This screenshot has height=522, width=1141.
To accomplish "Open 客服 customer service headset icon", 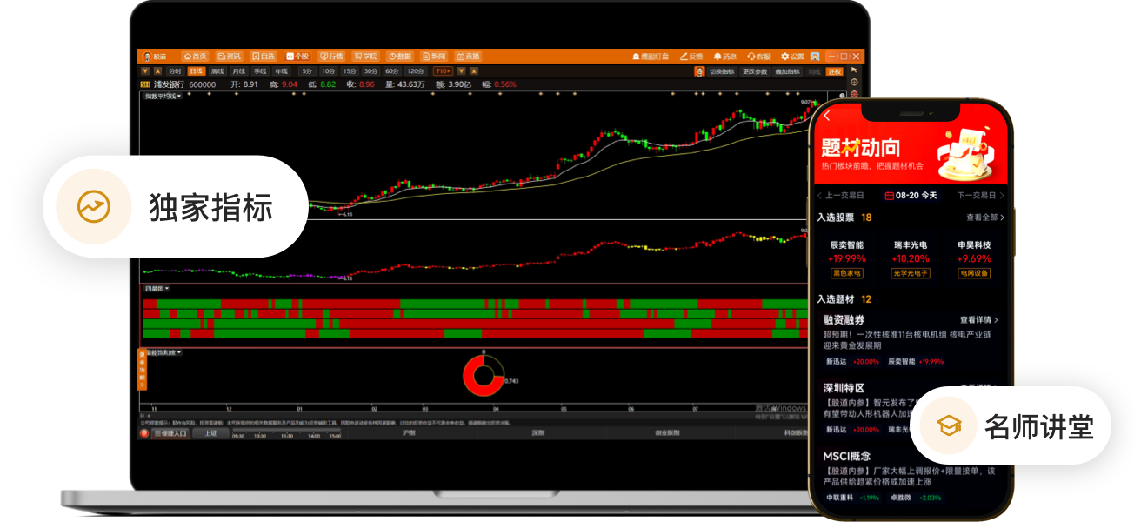I will pyautogui.click(x=757, y=57).
